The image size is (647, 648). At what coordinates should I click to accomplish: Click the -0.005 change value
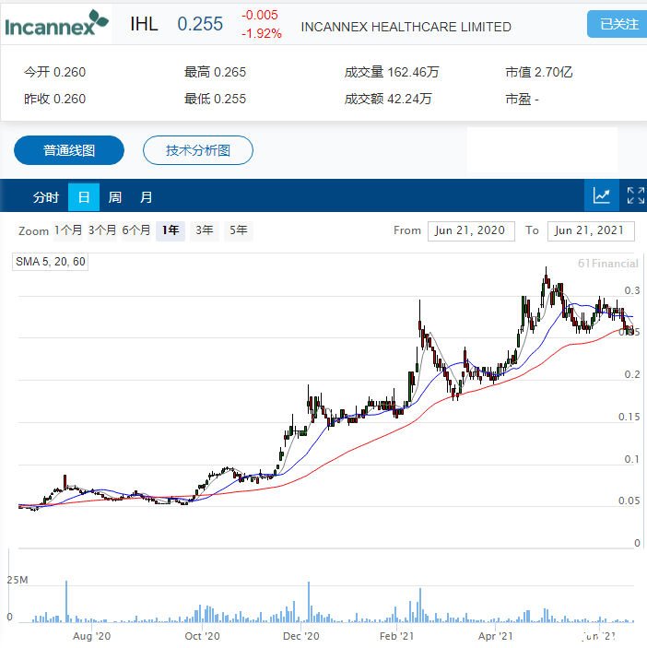coord(260,15)
